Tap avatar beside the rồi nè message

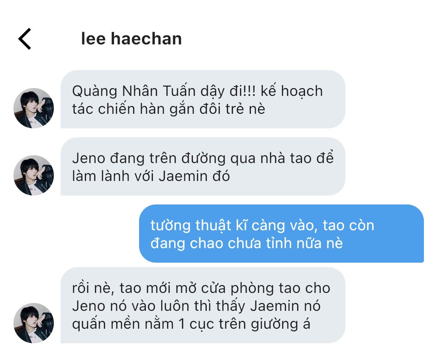click(34, 323)
